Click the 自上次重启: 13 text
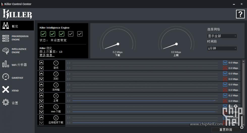The width and height of the screenshot is (247, 133). [51, 52]
